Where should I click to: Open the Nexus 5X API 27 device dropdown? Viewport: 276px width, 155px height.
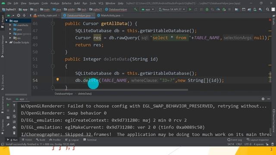point(172,9)
